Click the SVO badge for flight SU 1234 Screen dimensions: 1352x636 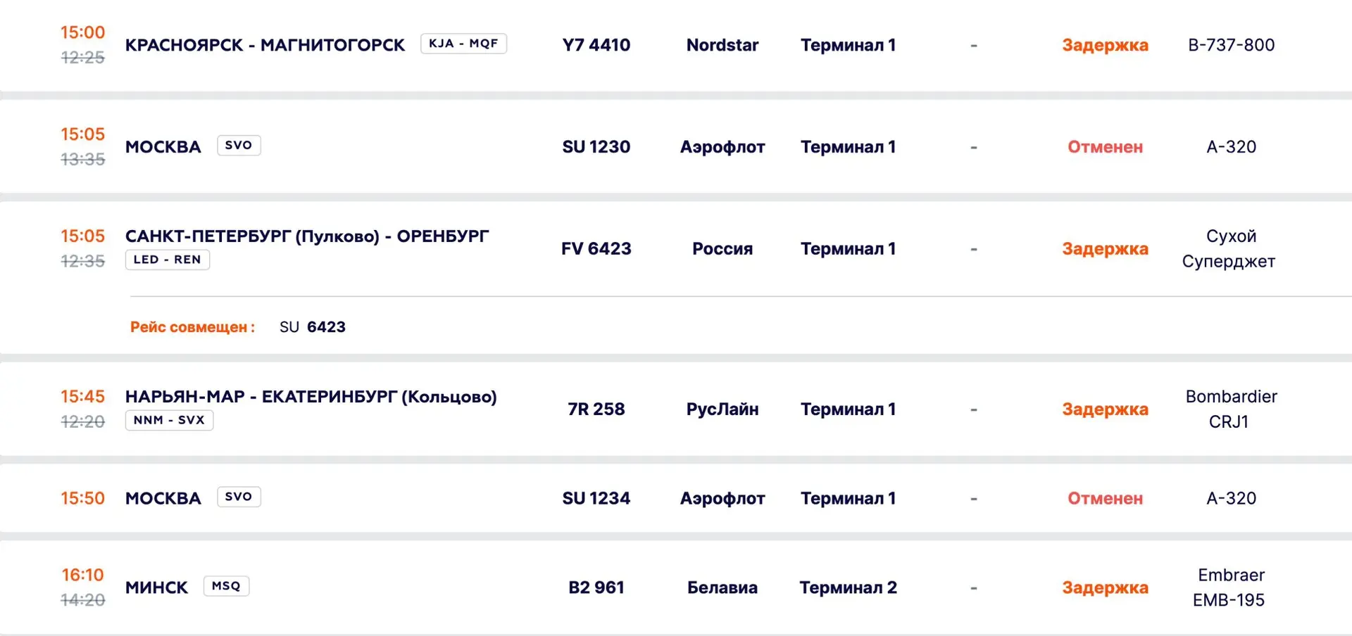(x=239, y=497)
